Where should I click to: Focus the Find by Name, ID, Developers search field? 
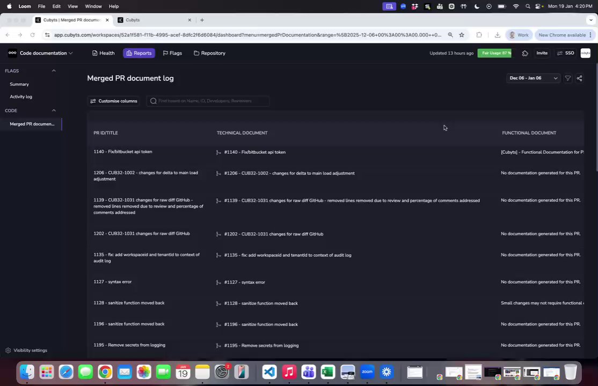pyautogui.click(x=208, y=101)
